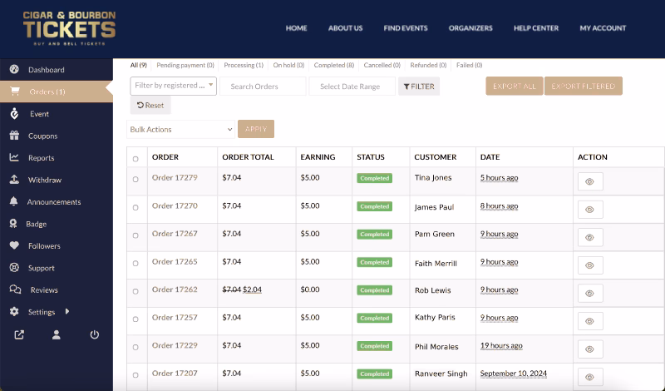665x391 pixels.
Task: Click the Coupons gift icon
Action: 14,136
